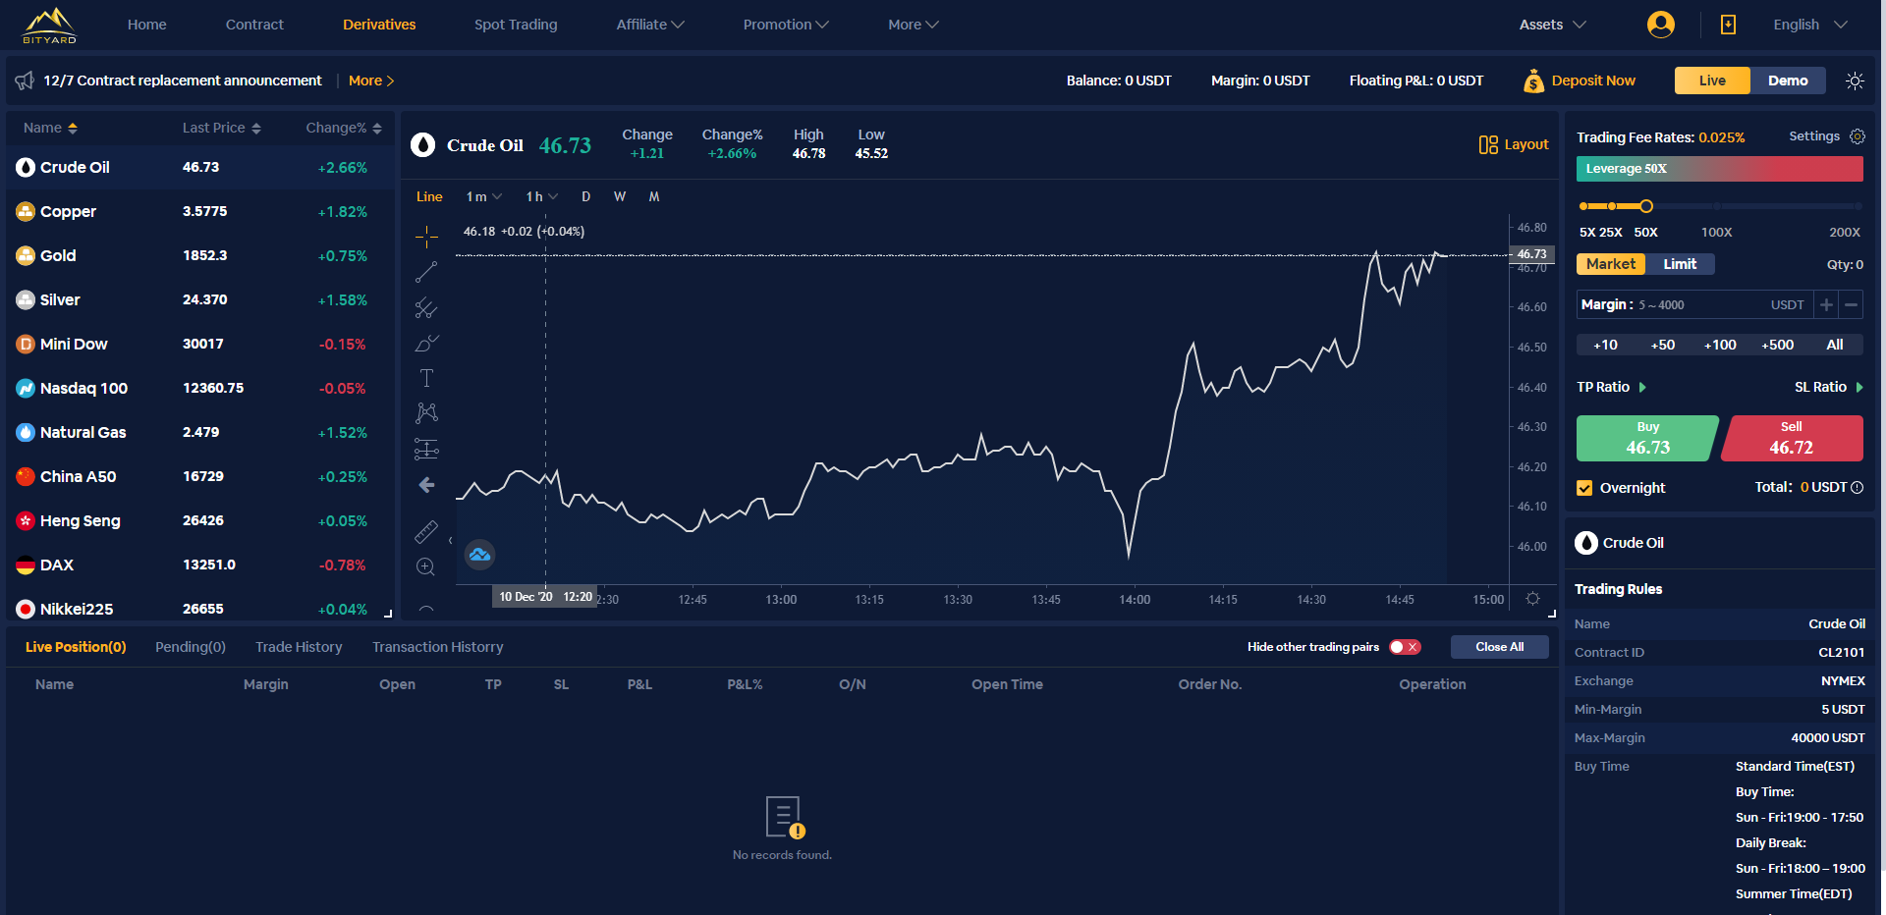The height and width of the screenshot is (915, 1886).
Task: Select the zoom in tool
Action: point(426,566)
